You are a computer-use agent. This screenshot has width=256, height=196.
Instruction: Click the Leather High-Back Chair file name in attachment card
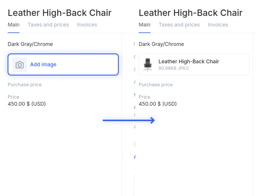pos(189,62)
